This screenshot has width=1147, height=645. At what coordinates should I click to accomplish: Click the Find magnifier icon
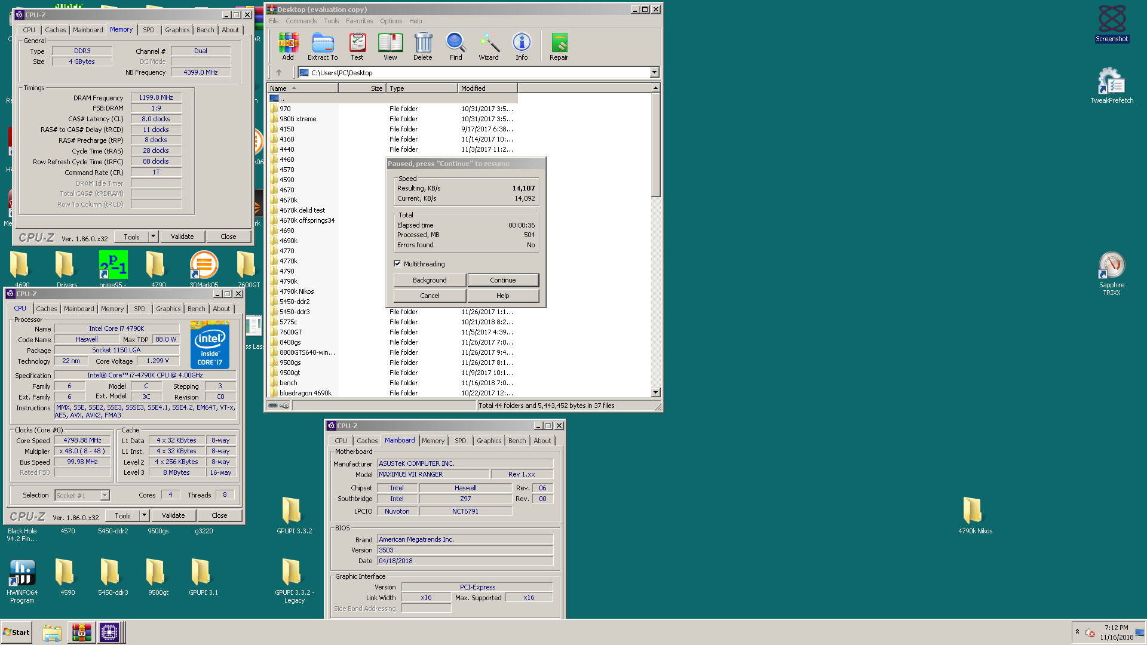coord(456,47)
